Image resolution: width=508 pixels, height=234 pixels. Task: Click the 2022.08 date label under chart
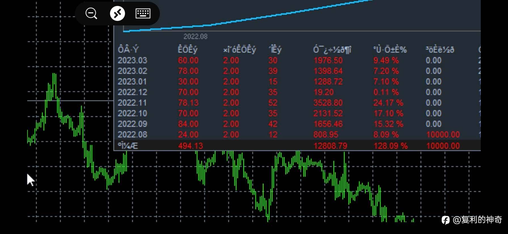[195, 36]
